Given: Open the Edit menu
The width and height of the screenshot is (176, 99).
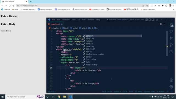Looking at the screenshot, I should [x=59, y=20].
